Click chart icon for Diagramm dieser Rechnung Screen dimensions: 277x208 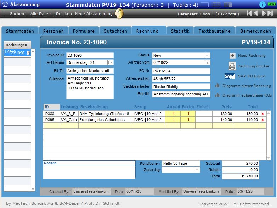tap(217, 86)
